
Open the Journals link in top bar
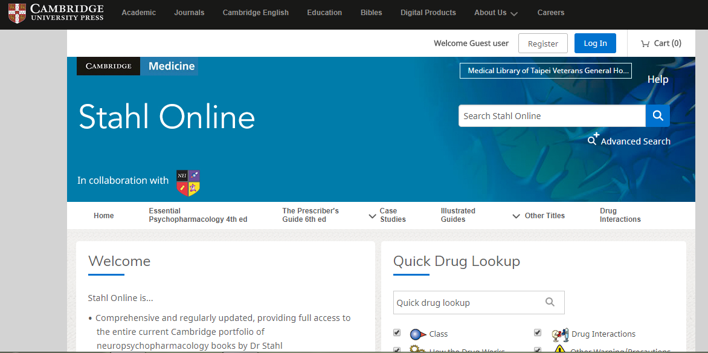189,13
